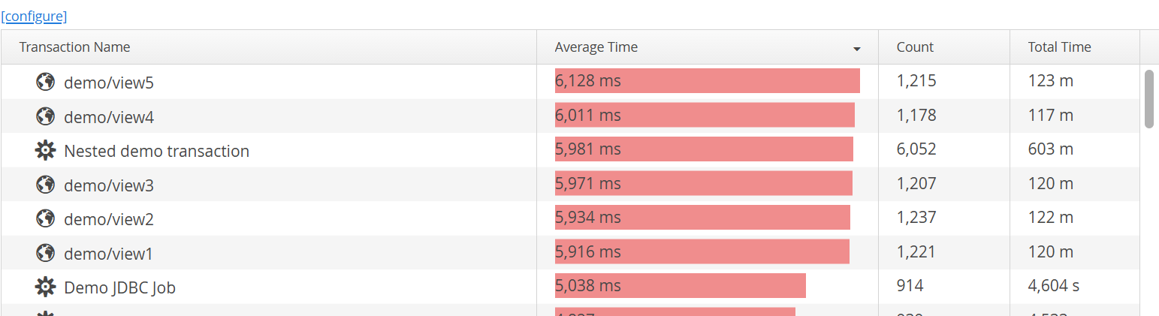Click the globe icon beside demo/view5

tap(45, 82)
